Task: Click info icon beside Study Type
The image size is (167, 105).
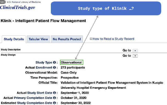Action: tap(55, 62)
